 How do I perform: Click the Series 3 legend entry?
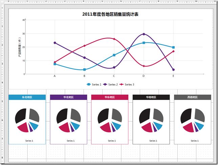tap(127, 84)
